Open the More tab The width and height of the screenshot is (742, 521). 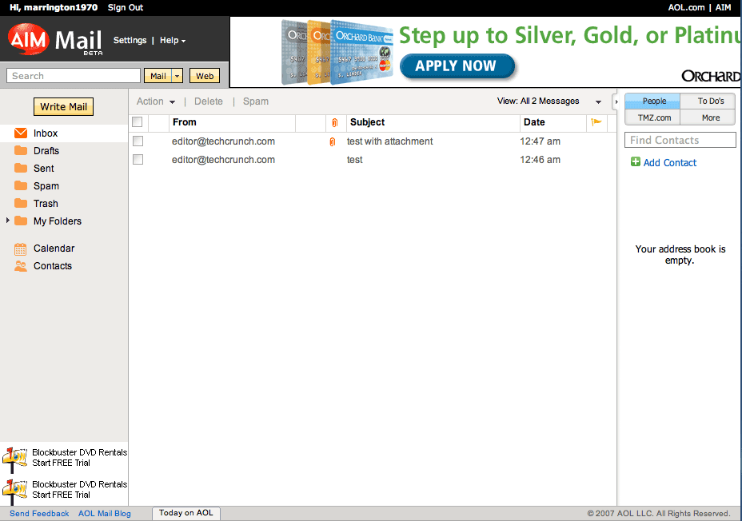(x=708, y=117)
